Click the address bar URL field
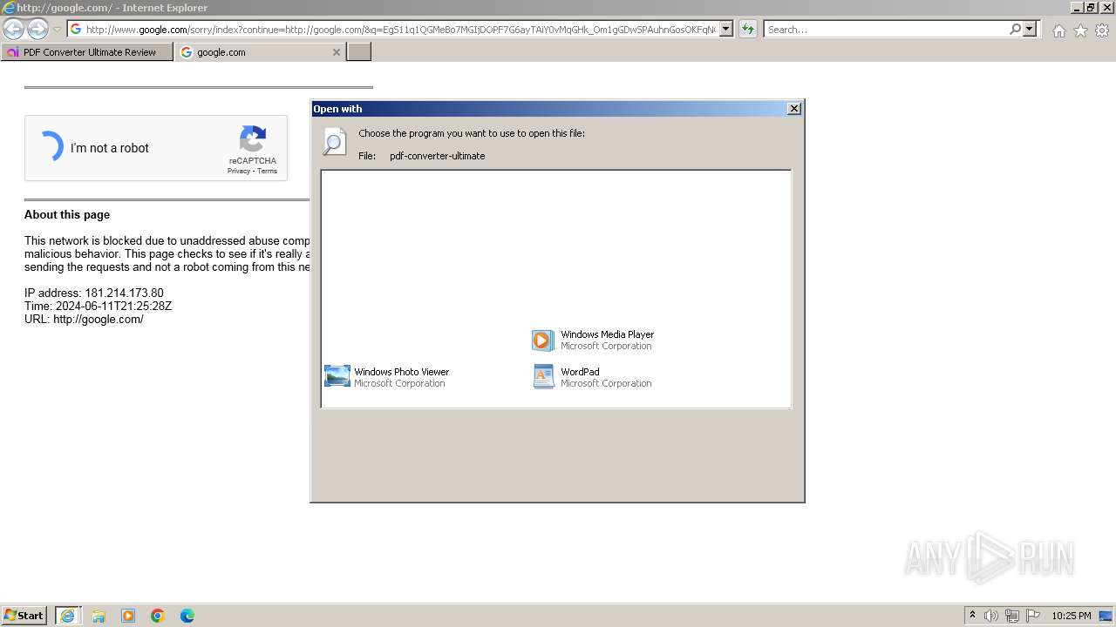The width and height of the screenshot is (1116, 627). (x=400, y=30)
